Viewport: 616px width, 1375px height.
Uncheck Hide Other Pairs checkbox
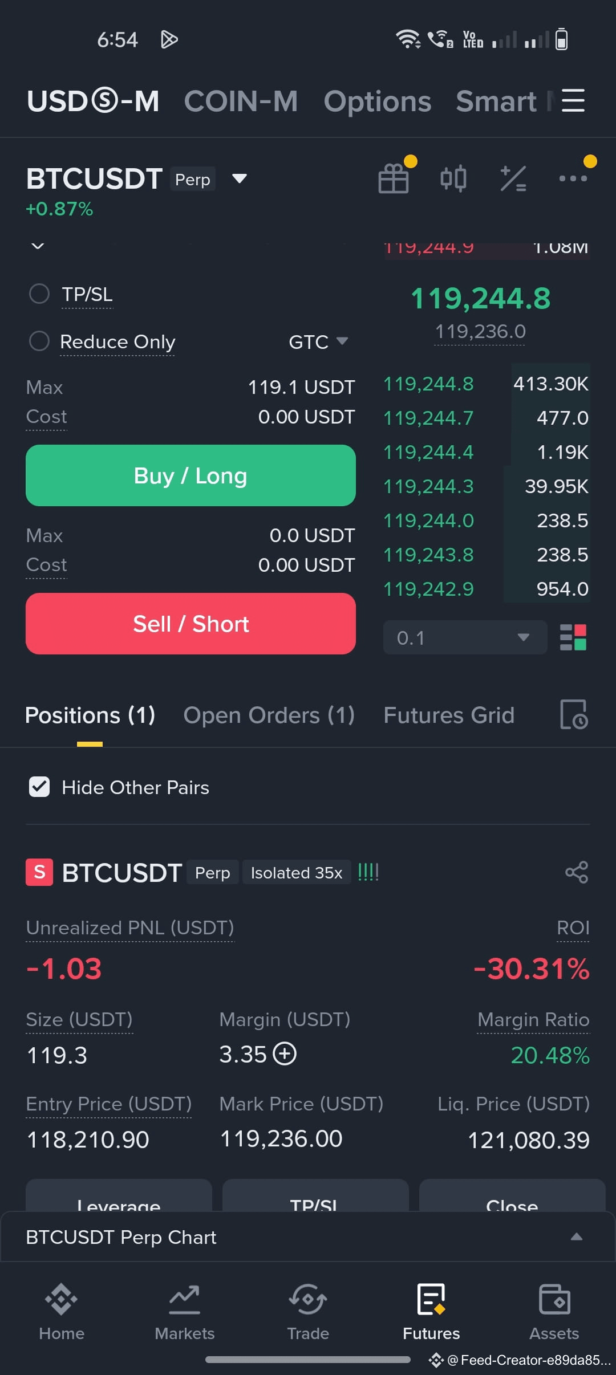[x=39, y=787]
